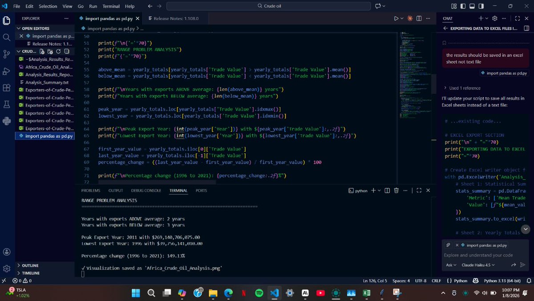Open Customize Layout in the title bar

point(453,6)
